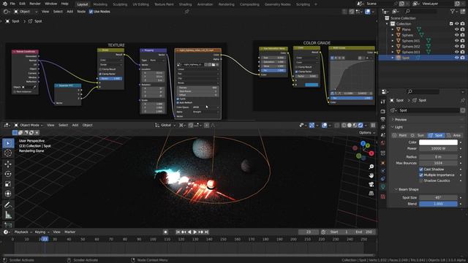Hide the Plane object in viewport

[x=456, y=29]
